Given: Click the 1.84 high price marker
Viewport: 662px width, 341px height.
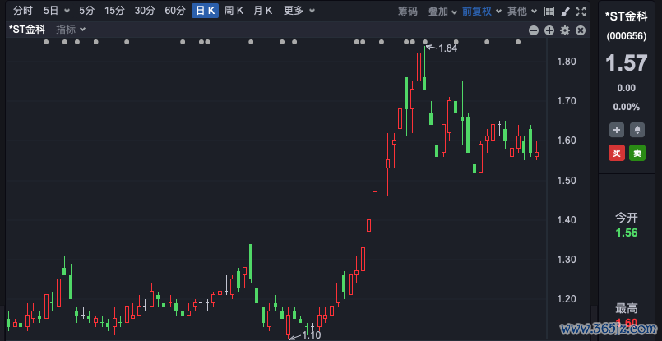Looking at the screenshot, I should point(448,48).
